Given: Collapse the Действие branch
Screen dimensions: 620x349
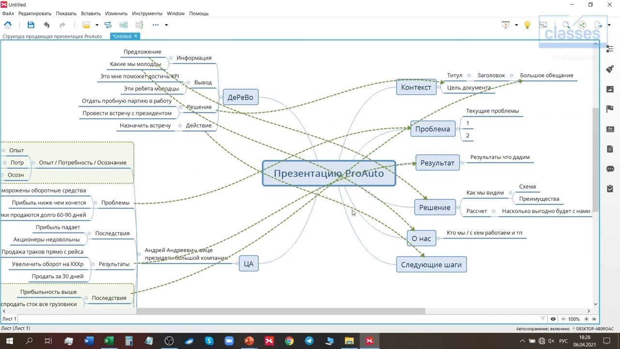Looking at the screenshot, I should pos(180,126).
